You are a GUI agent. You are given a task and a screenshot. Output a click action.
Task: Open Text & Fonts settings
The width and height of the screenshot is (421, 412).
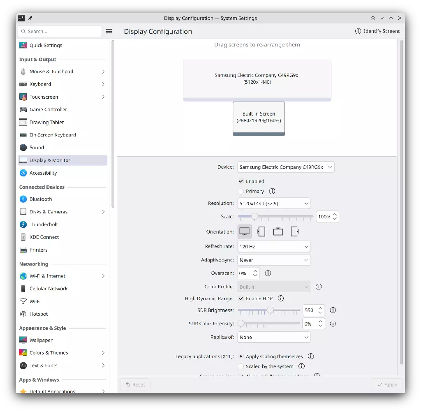(62, 366)
